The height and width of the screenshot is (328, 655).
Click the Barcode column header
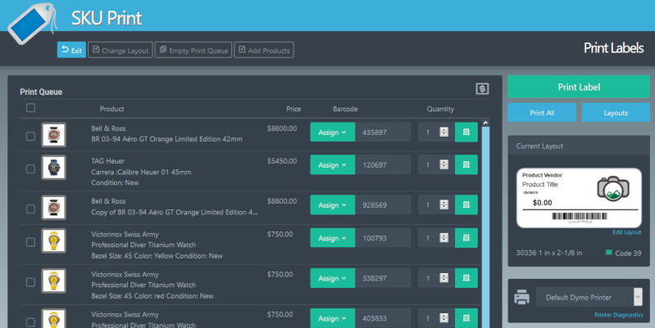345,109
